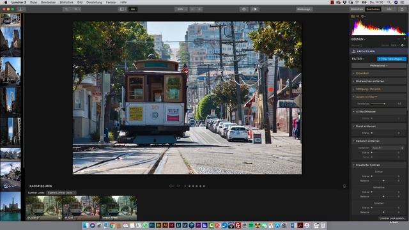Screen dimensions: 409x230
Task: Adjust the Accent AI Verstärken slider
Action: tap(384, 103)
